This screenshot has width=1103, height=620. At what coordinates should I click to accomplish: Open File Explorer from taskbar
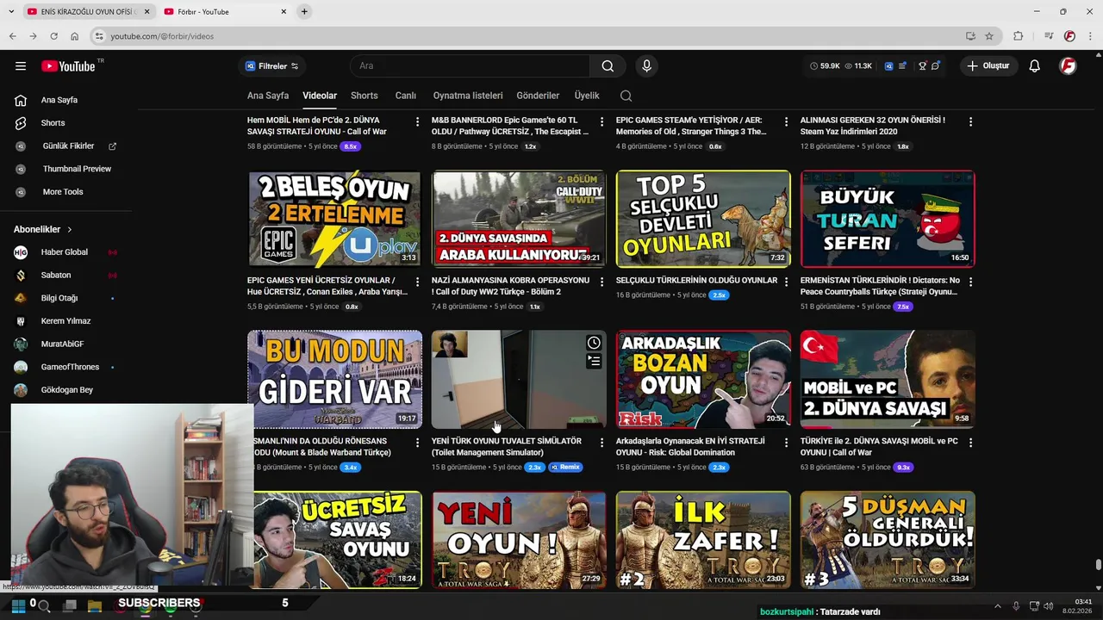[95, 605]
